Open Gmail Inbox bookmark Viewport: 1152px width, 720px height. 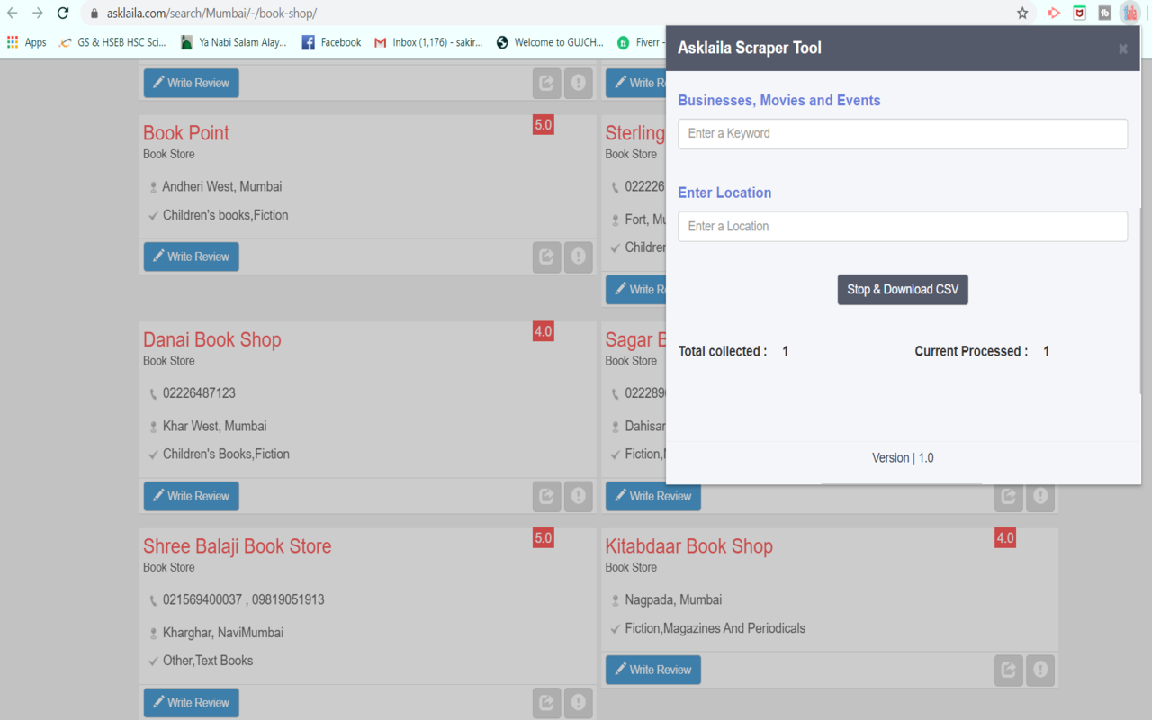[428, 42]
